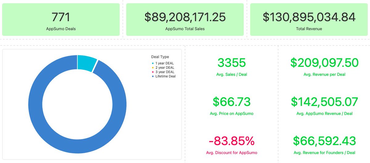Select the Avg. Price on AppSumo label

click(232, 114)
